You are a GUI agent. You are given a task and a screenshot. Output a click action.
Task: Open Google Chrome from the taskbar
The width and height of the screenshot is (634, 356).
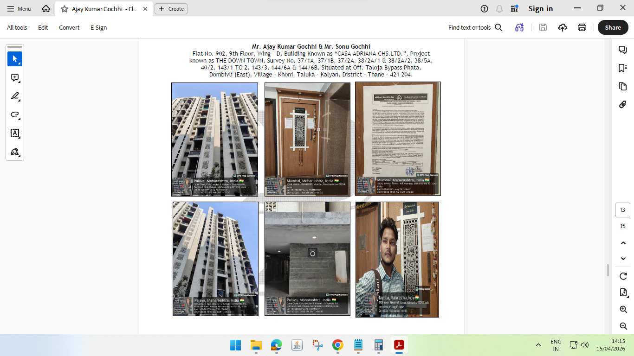[338, 345]
